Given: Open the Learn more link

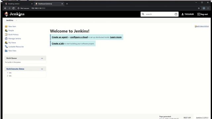Looking at the screenshot, I should 116,37.
